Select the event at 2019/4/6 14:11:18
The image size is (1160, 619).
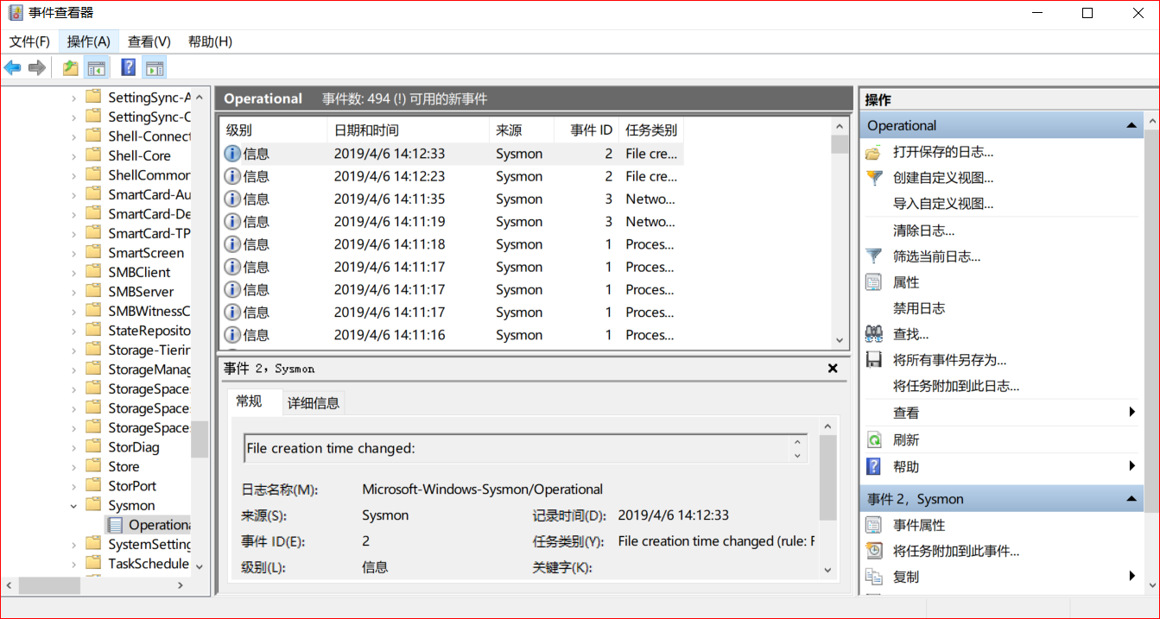click(452, 244)
